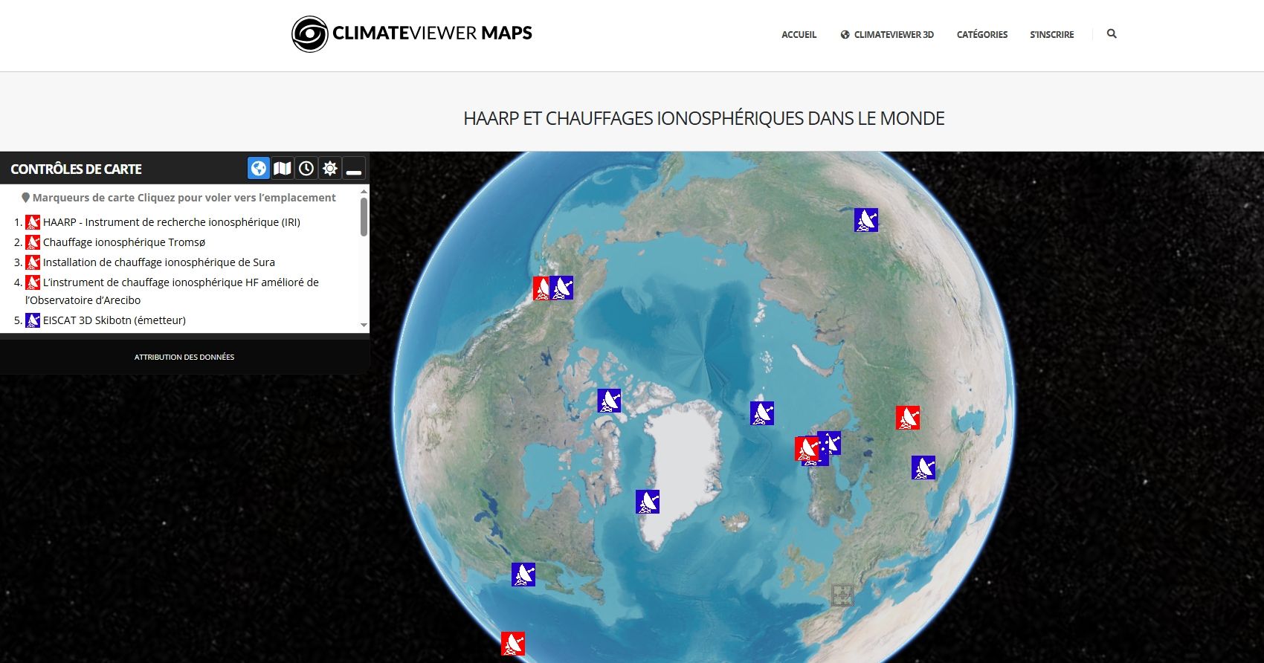1264x663 pixels.
Task: Open the clock time controls icon
Action: click(306, 169)
